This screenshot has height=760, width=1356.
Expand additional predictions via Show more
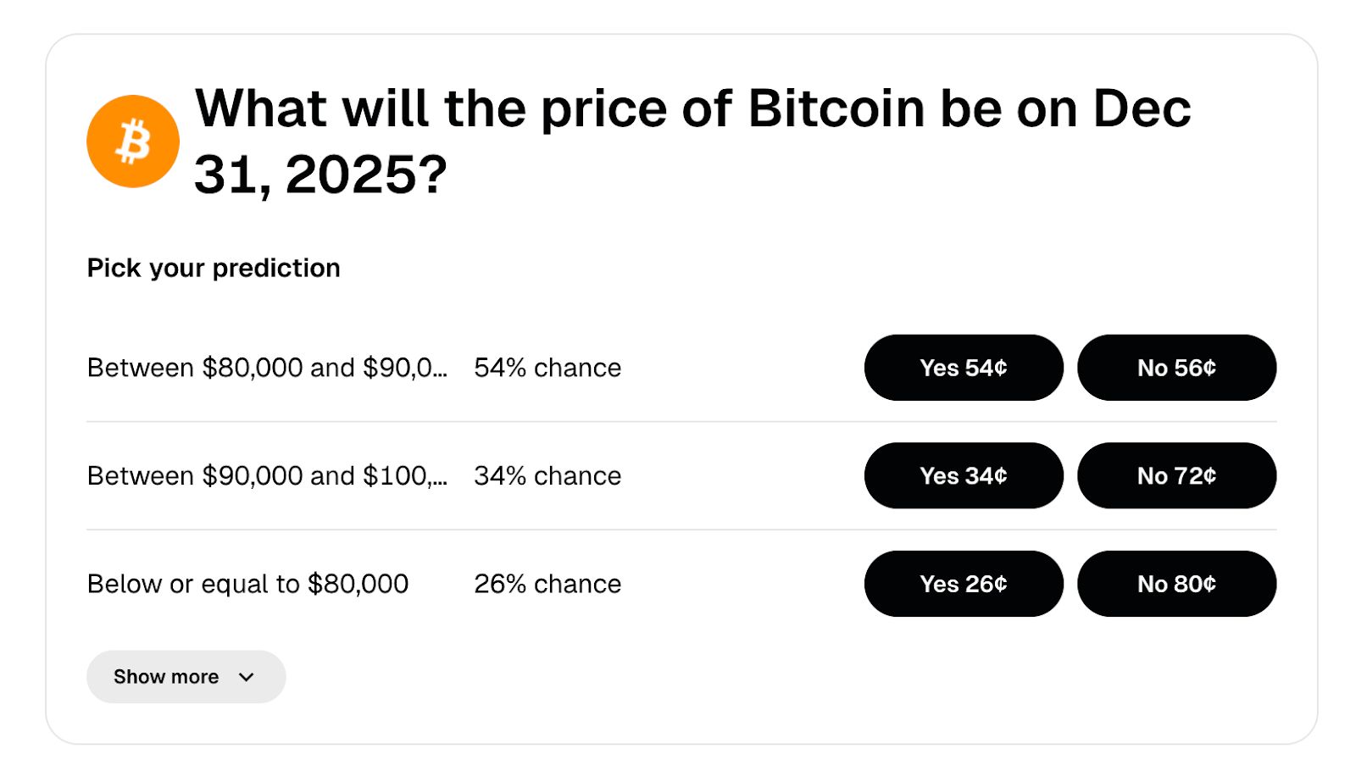(186, 676)
